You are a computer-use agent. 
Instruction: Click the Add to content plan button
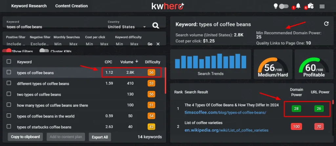click(x=66, y=137)
